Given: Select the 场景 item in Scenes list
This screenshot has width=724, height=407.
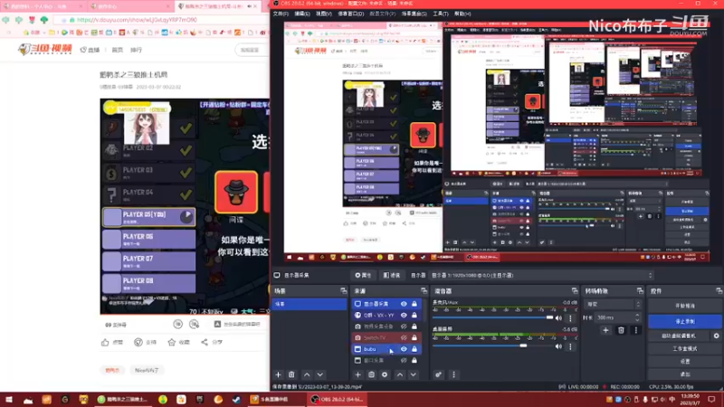Looking at the screenshot, I should (309, 304).
